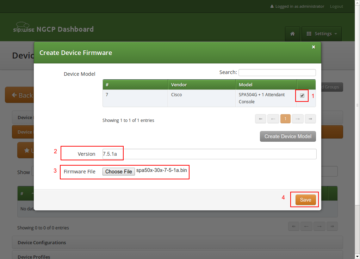Screen dimensions: 360x259
Task: Toggle checkbox for Cisco SPA504G model
Action: [x=302, y=95]
